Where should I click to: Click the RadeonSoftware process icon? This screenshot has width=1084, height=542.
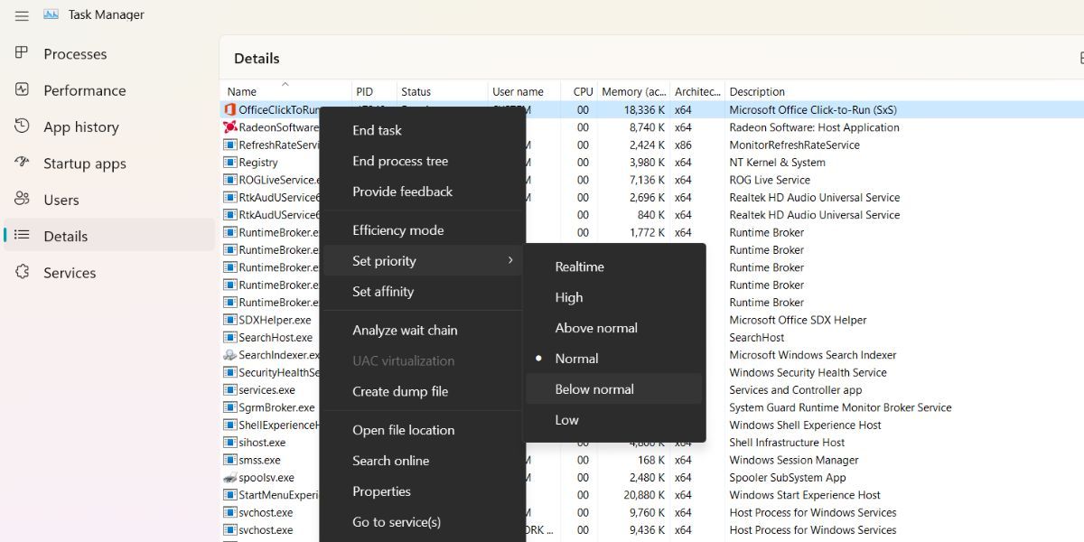pyautogui.click(x=230, y=127)
